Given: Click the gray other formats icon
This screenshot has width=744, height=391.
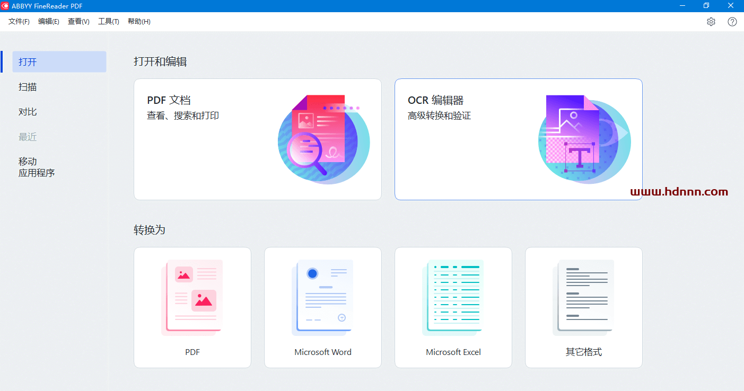Looking at the screenshot, I should click(583, 298).
